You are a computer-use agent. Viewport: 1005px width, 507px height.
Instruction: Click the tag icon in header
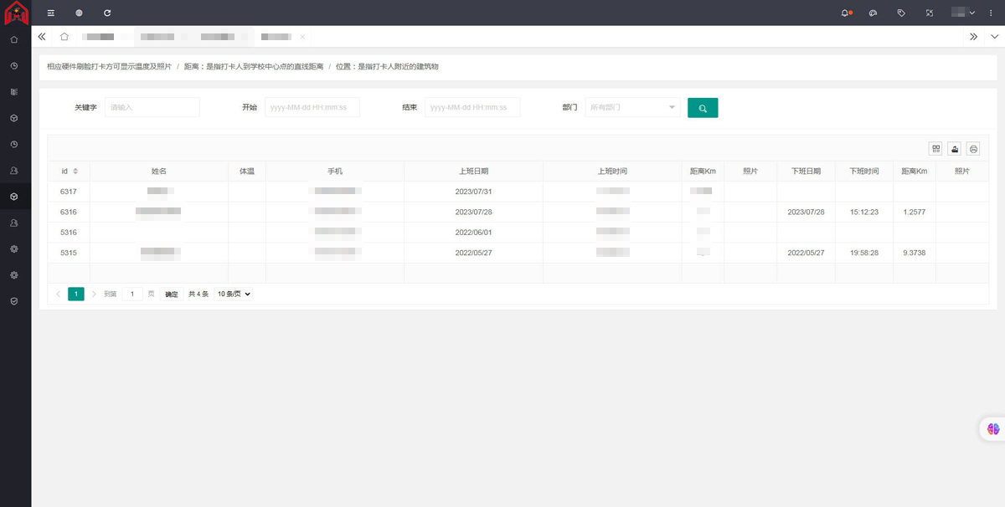click(901, 13)
